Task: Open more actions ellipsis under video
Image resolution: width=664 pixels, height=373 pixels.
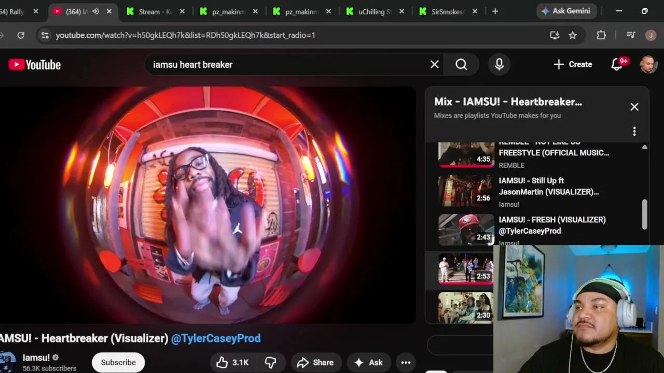Action: (406, 362)
